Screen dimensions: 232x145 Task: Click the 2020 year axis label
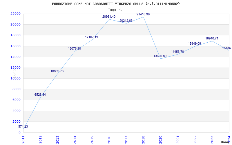tap(161, 139)
